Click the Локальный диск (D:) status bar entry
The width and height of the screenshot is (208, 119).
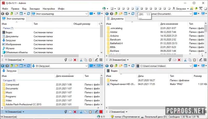[154, 117]
